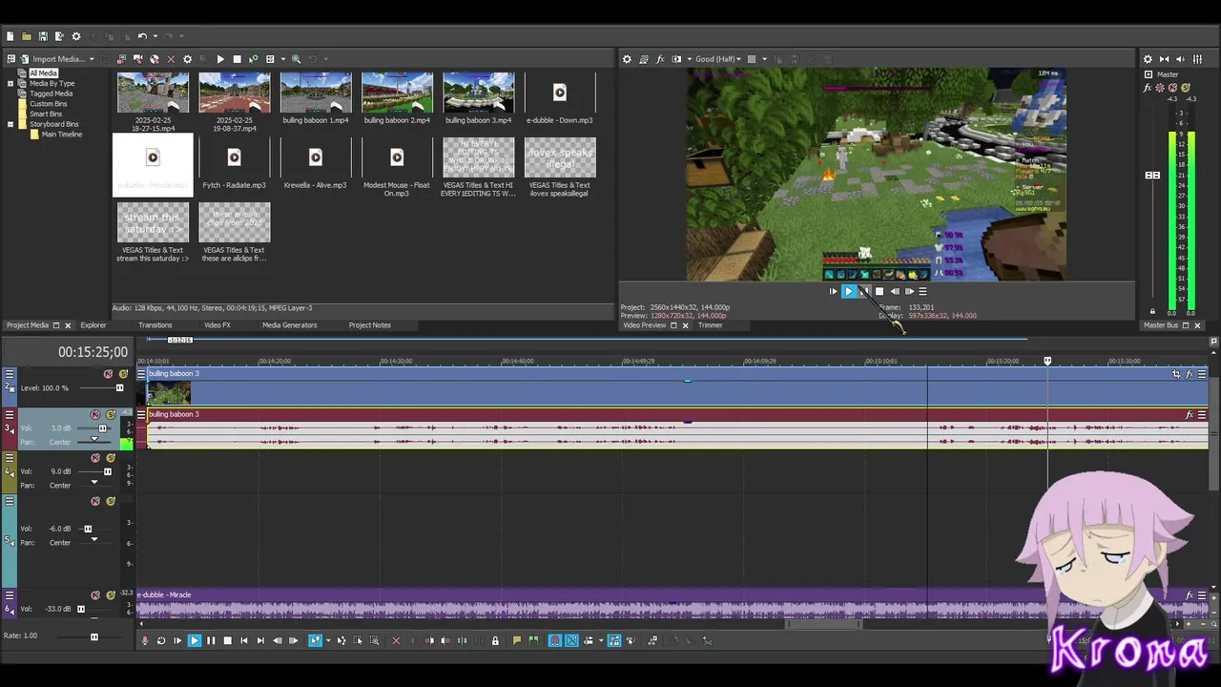Open Render As from the main toolbar
The width and height of the screenshot is (1221, 687).
59,36
